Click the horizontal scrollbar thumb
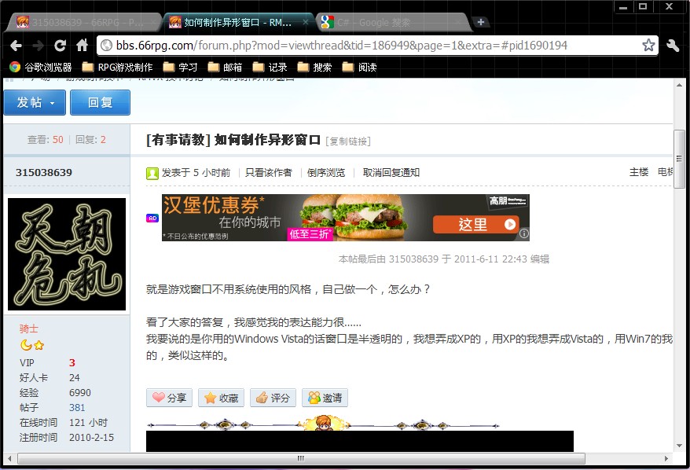 [x=301, y=458]
